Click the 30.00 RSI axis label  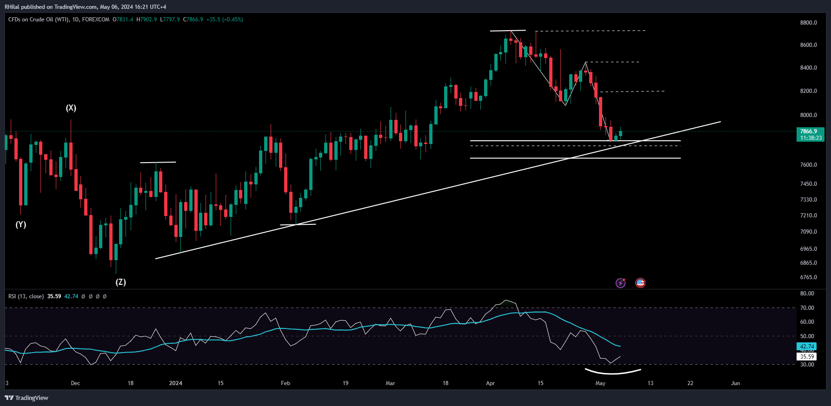(807, 365)
